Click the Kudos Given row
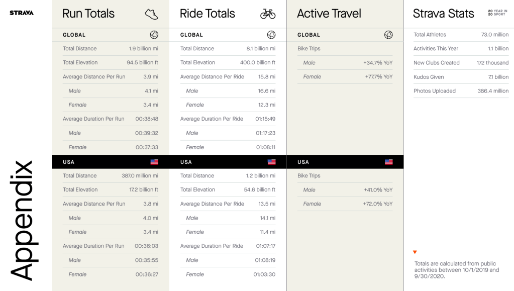514x291 pixels. (x=461, y=77)
